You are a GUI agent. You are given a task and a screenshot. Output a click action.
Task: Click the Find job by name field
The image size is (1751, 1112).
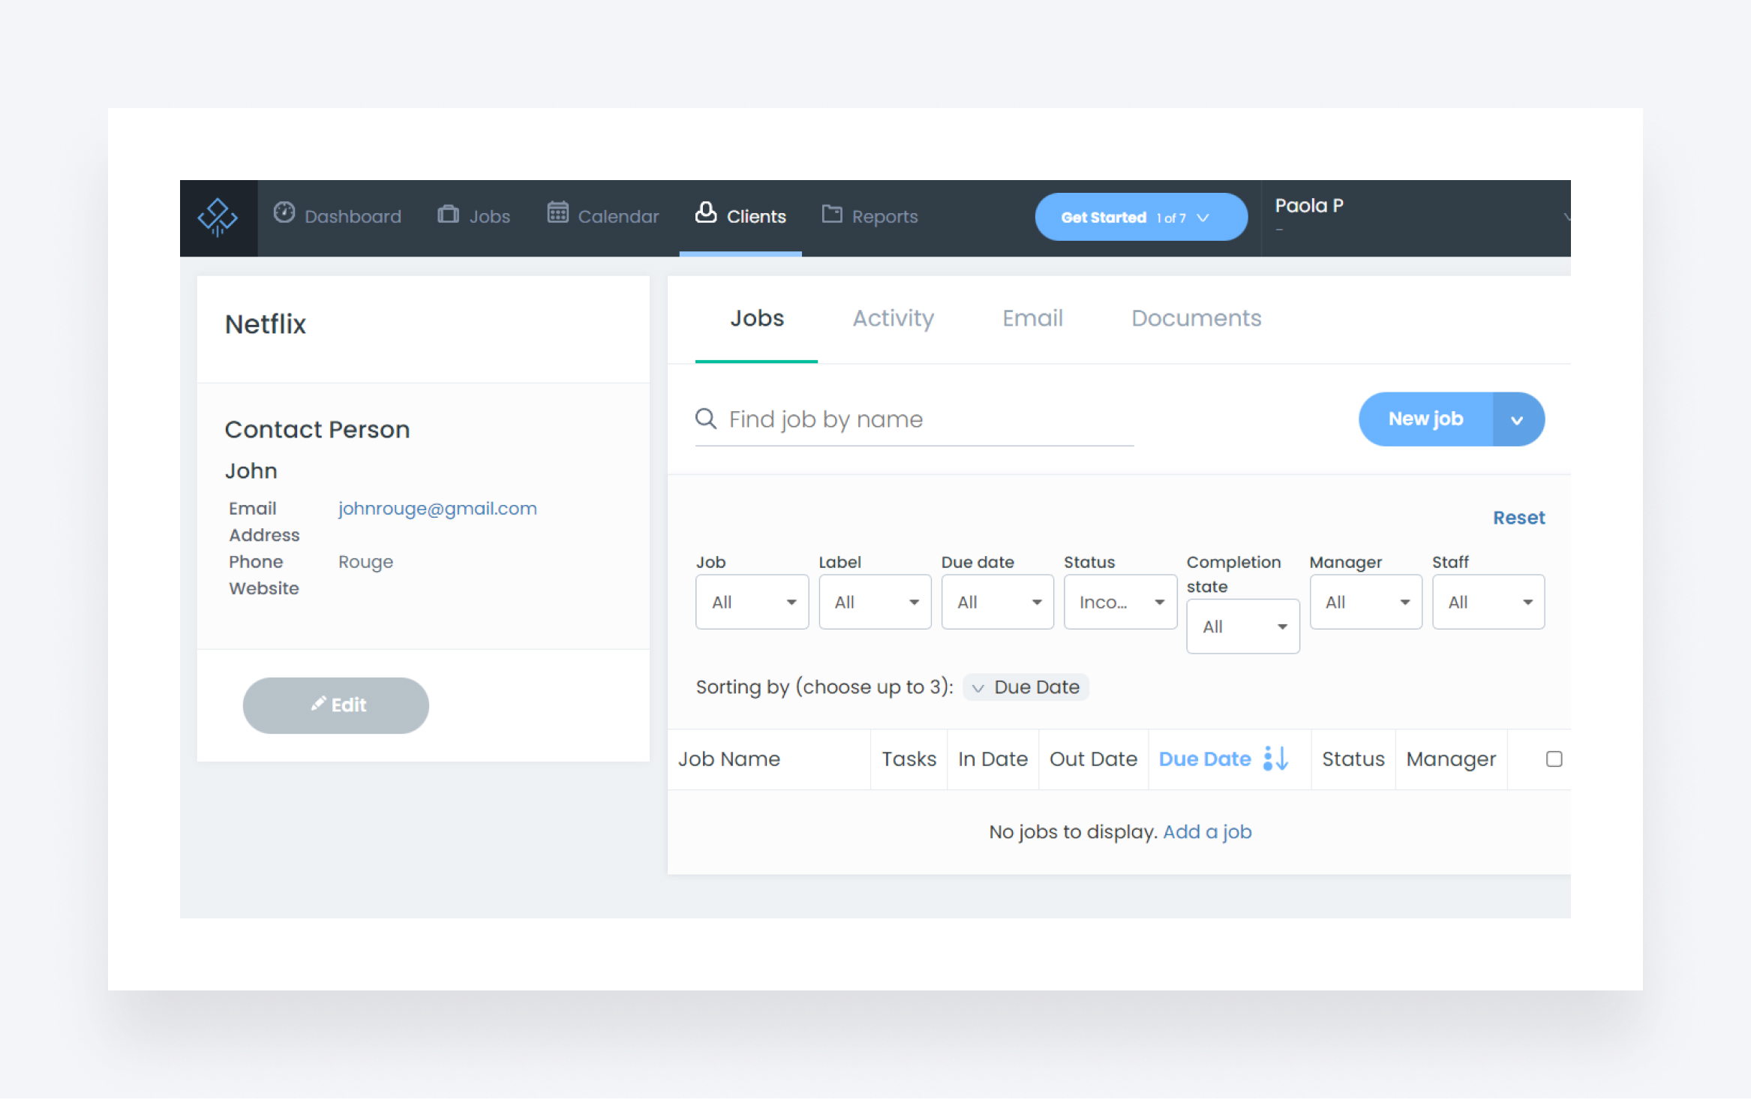click(863, 419)
